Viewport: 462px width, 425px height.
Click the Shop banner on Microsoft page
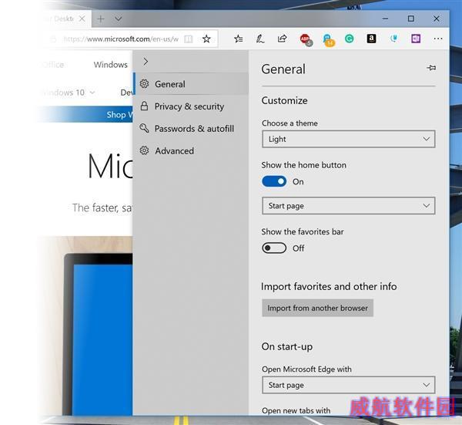coord(85,114)
